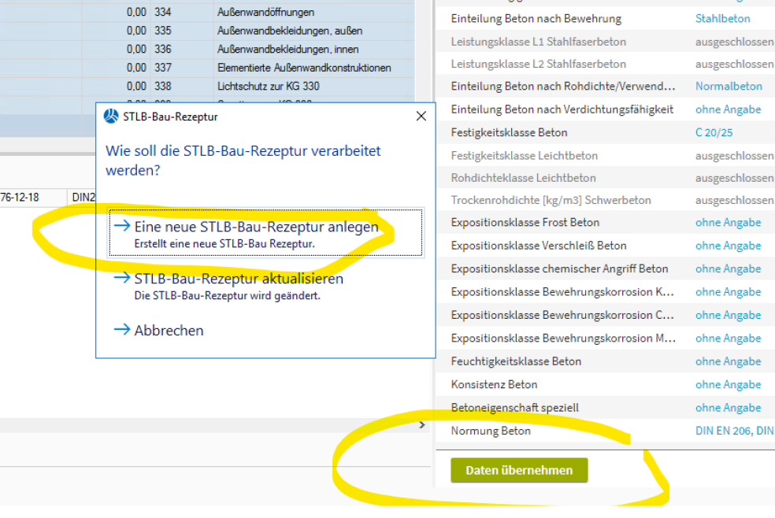Close the STLB-Bau-Rezeptur dialog
Image resolution: width=775 pixels, height=518 pixels.
(x=421, y=117)
